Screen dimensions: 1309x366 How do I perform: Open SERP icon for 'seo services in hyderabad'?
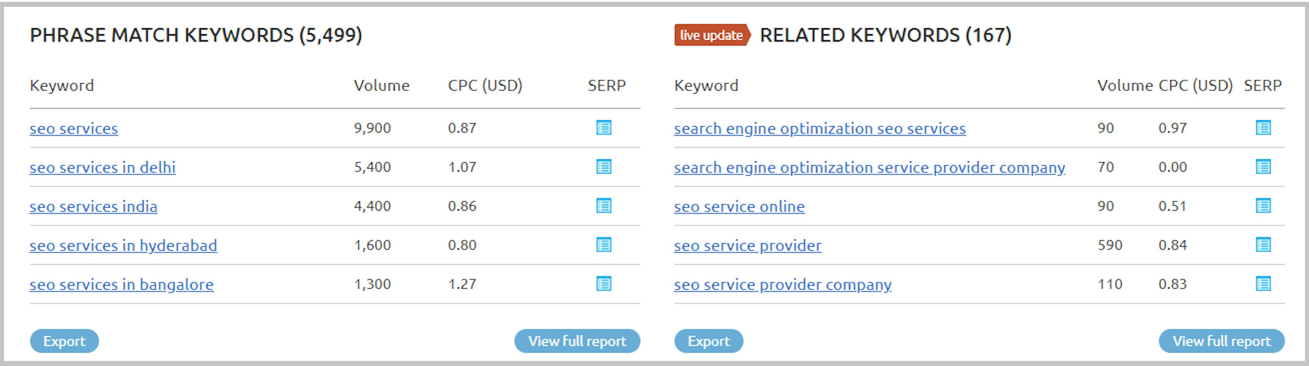click(603, 245)
